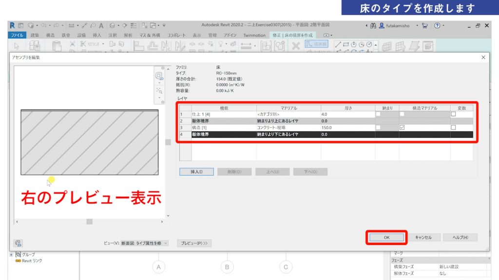Confirm the assembly edit with OK
This screenshot has width=499, height=280.
click(386, 238)
